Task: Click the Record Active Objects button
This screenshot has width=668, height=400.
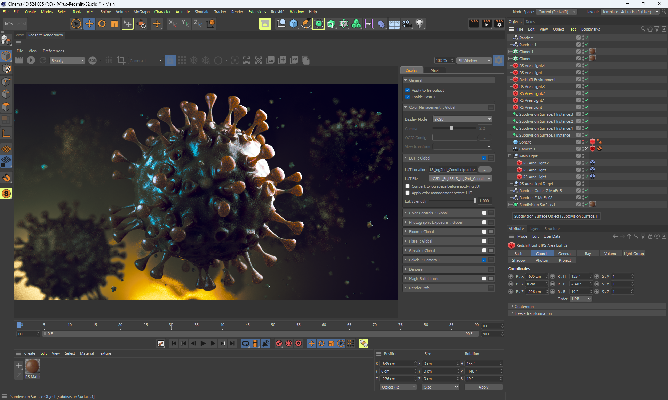Action: pos(279,343)
